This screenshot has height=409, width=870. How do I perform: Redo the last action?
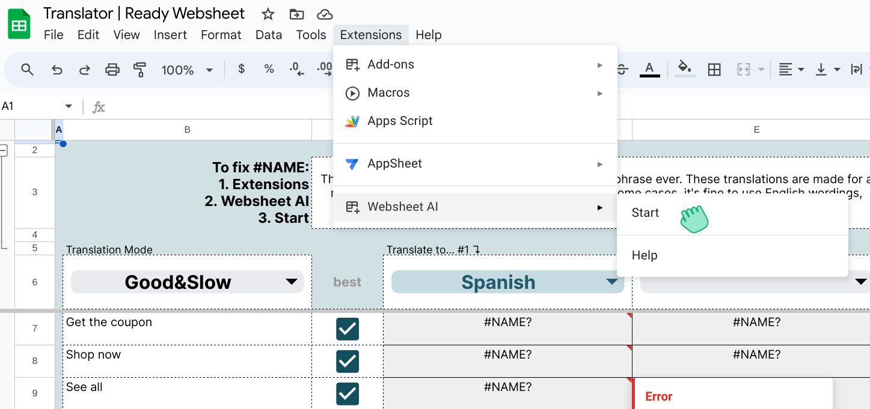pos(85,70)
